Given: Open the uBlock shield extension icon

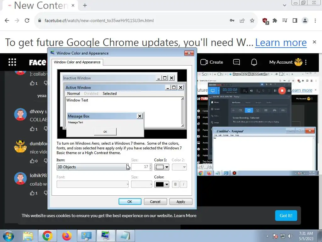Looking at the screenshot, I should click(265, 21).
